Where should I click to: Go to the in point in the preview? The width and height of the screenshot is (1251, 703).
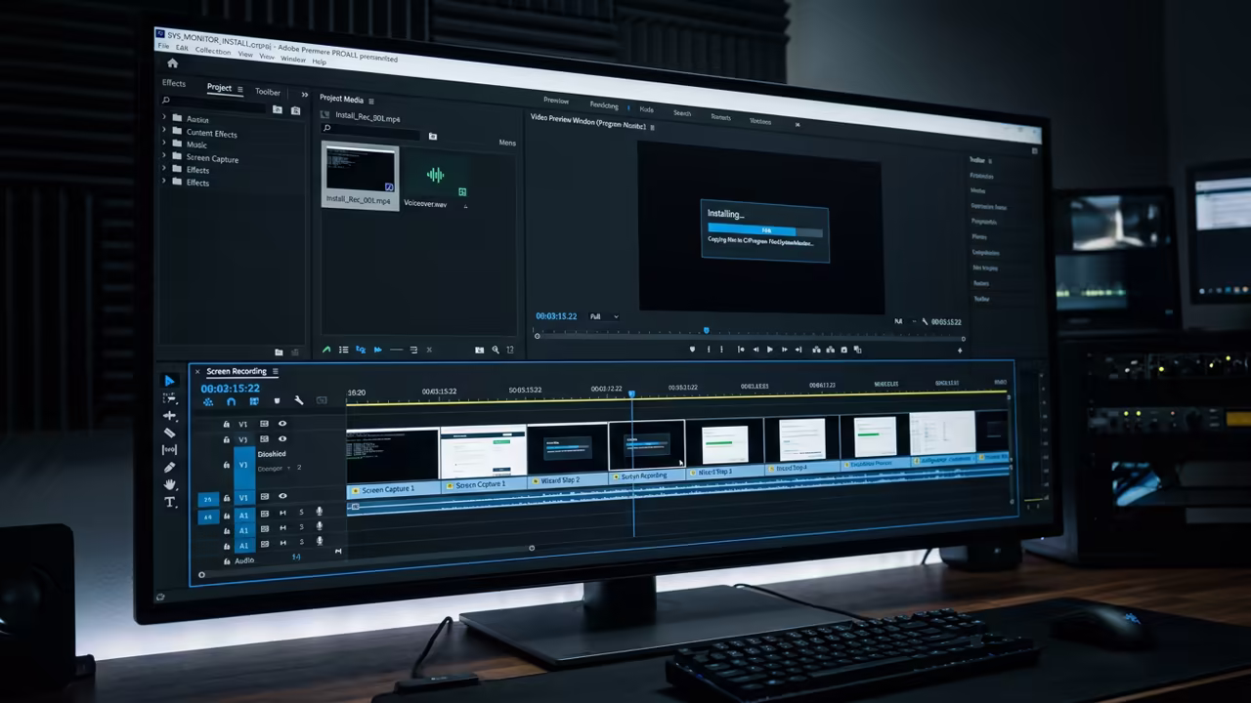pyautogui.click(x=740, y=350)
